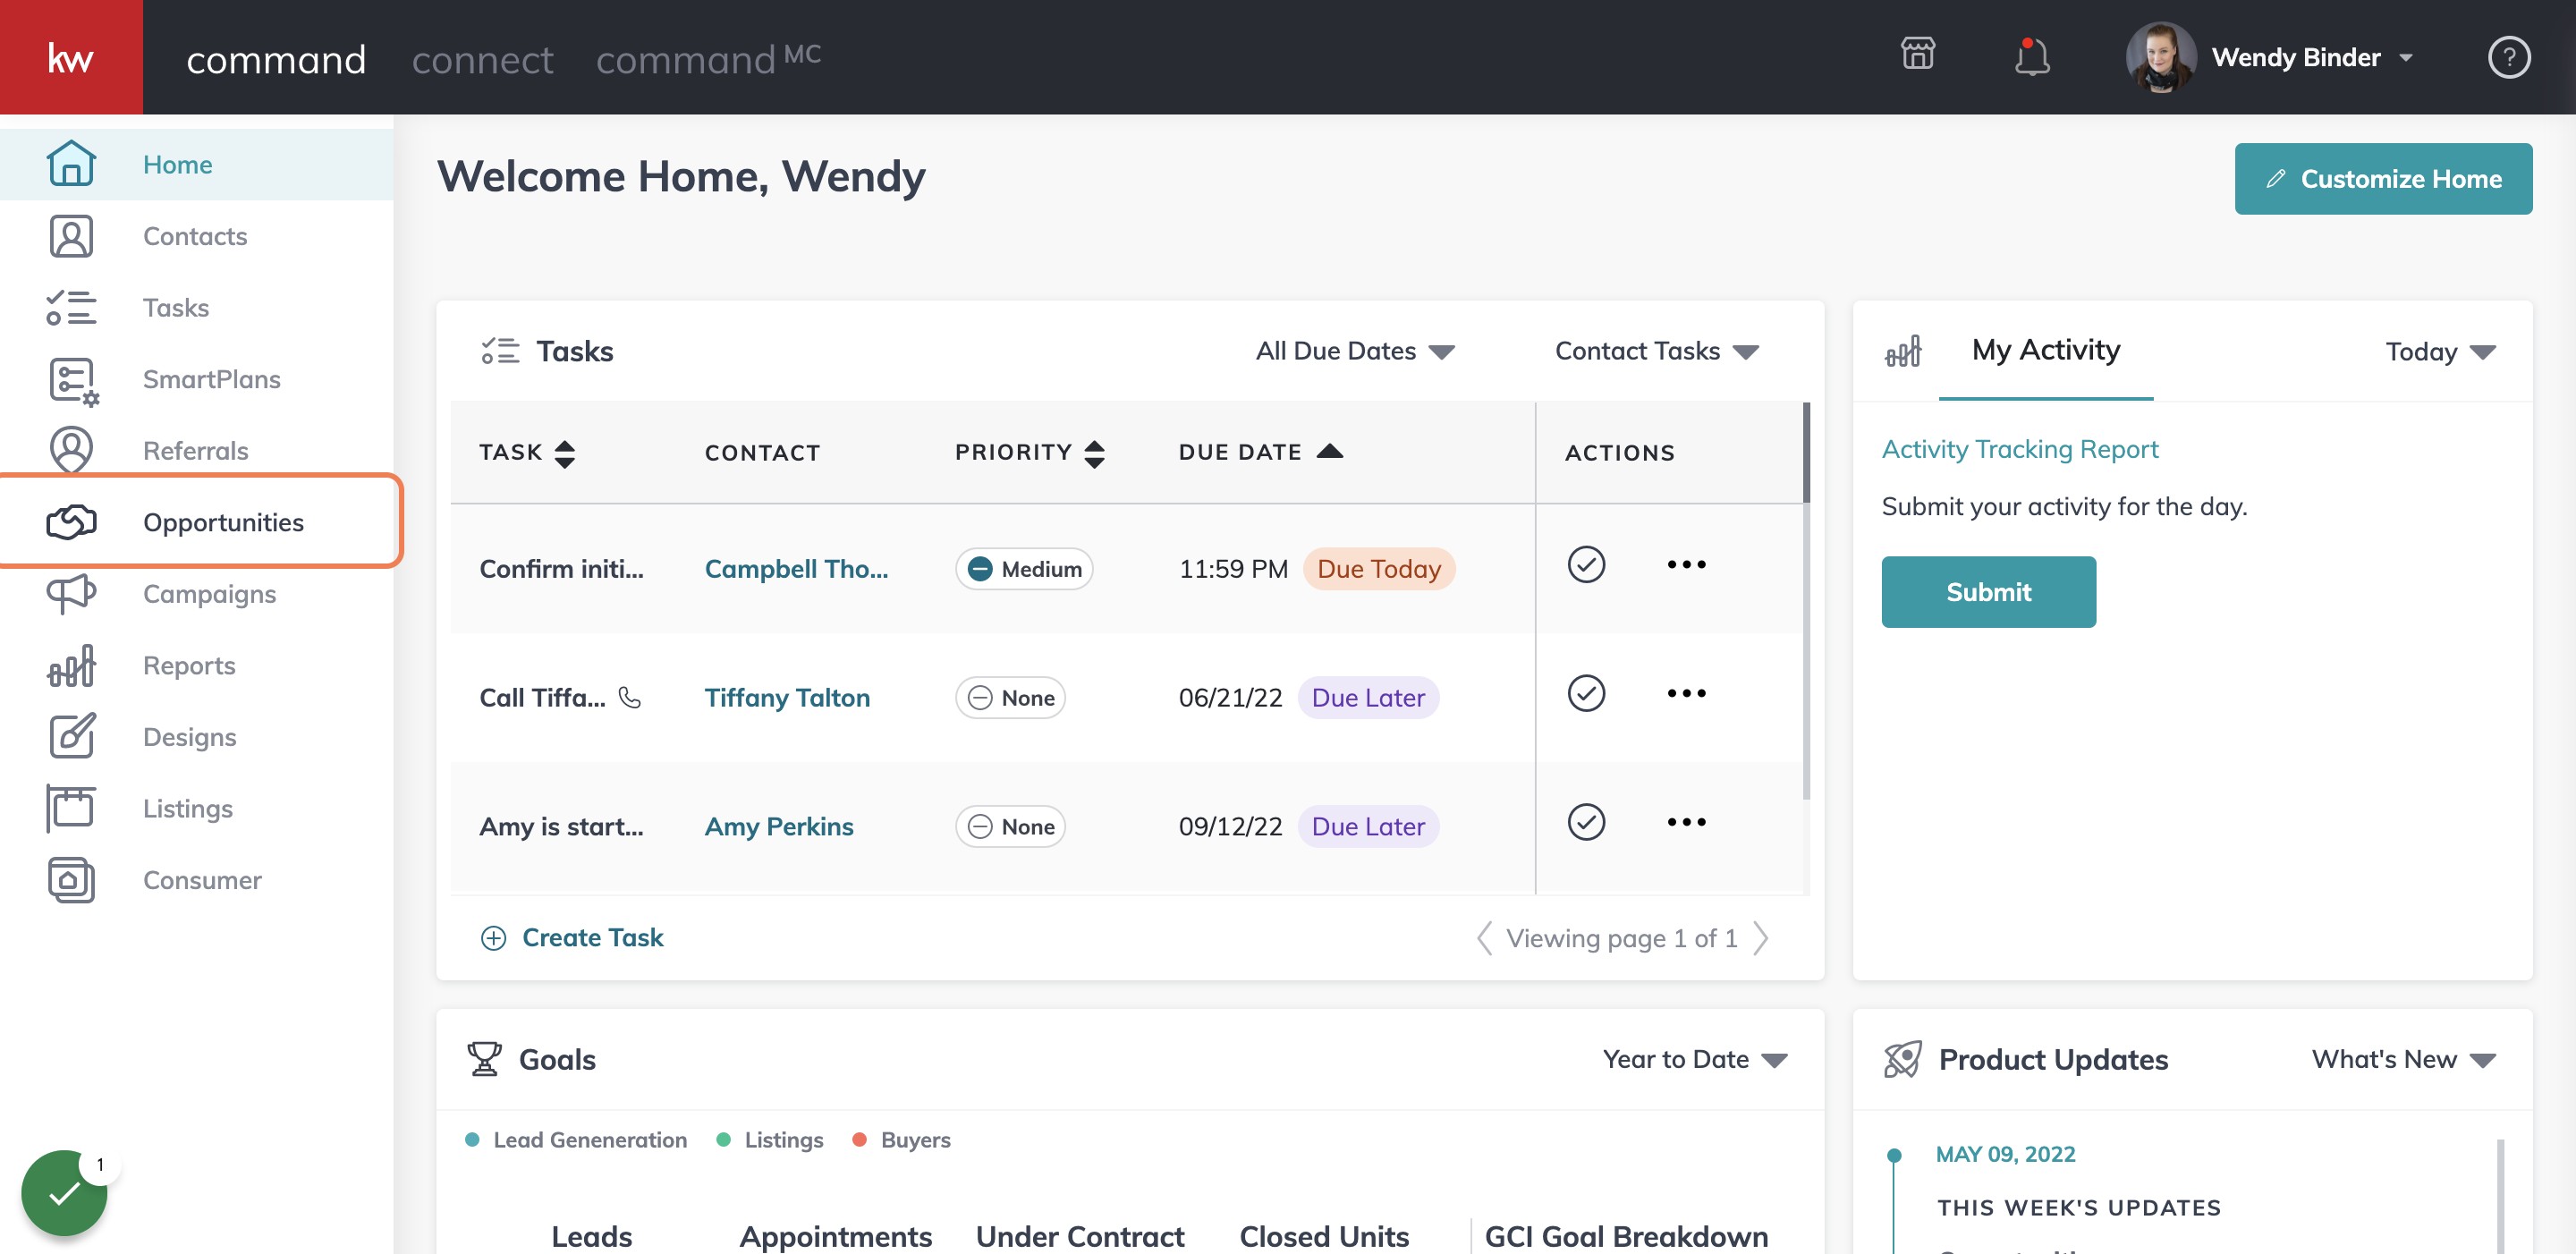This screenshot has height=1254, width=2576.
Task: Open SmartPlans in the sidebar
Action: pyautogui.click(x=196, y=379)
